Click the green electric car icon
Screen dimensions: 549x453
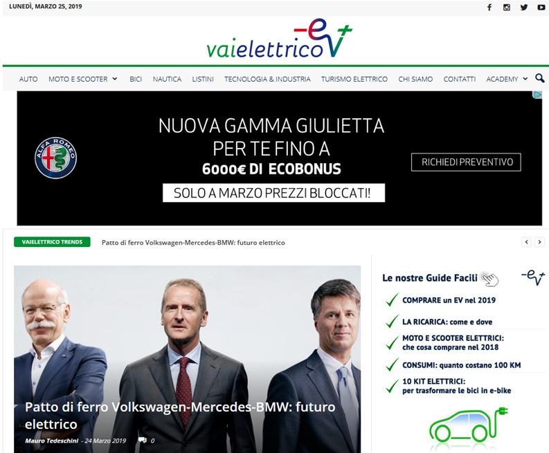tap(469, 425)
